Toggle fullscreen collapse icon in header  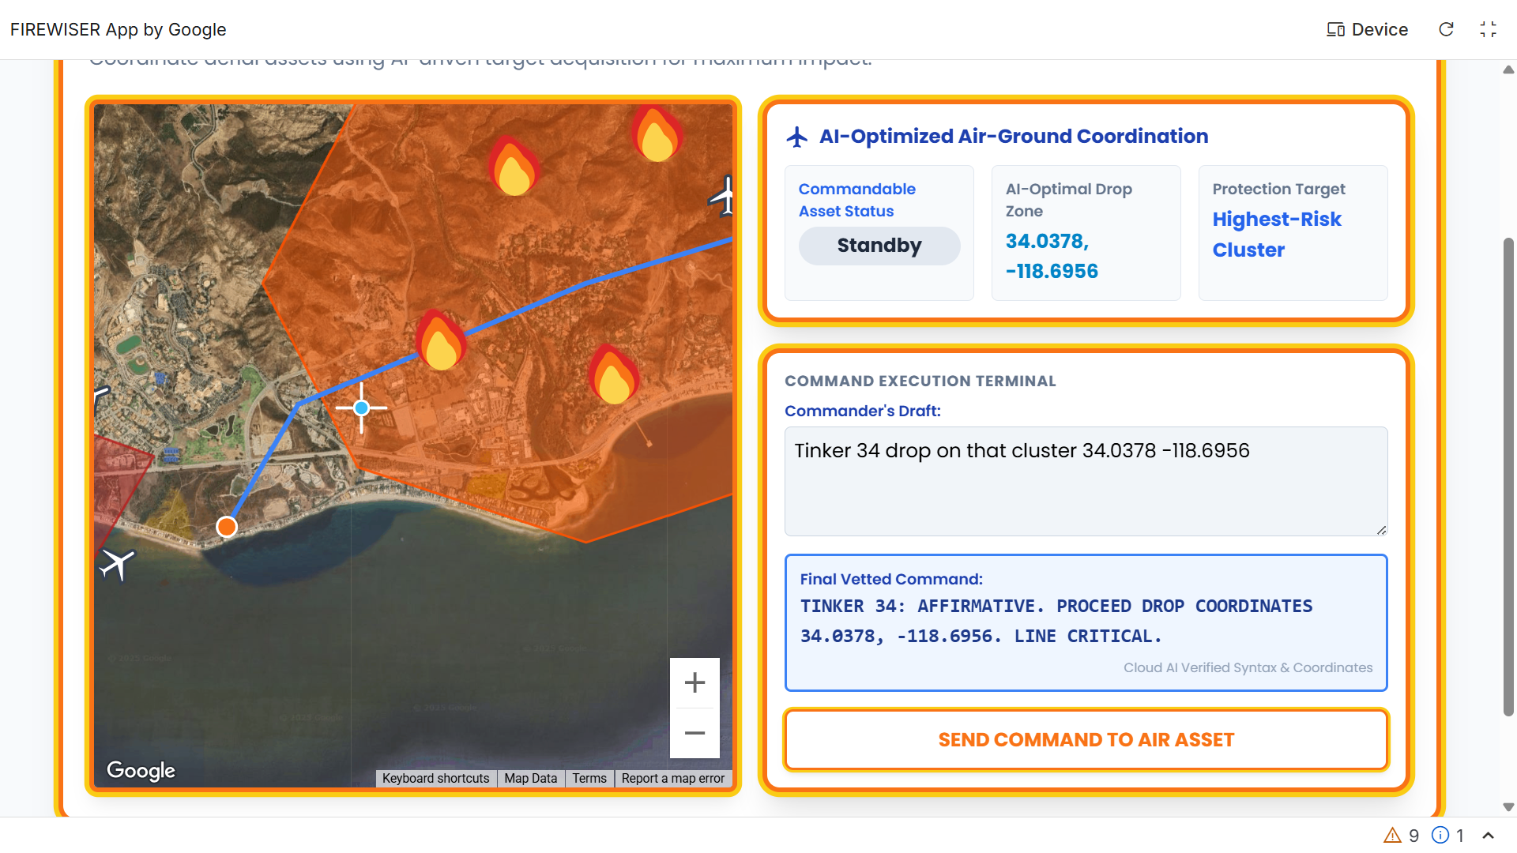tap(1488, 29)
